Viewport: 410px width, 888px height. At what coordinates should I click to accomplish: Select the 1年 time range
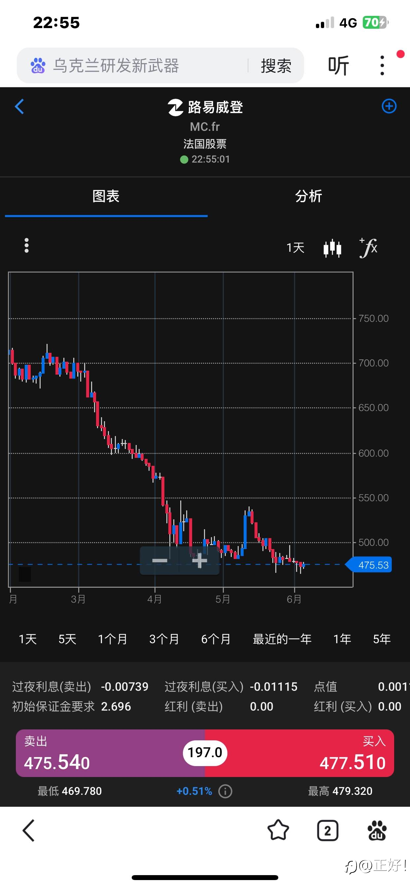click(x=342, y=639)
